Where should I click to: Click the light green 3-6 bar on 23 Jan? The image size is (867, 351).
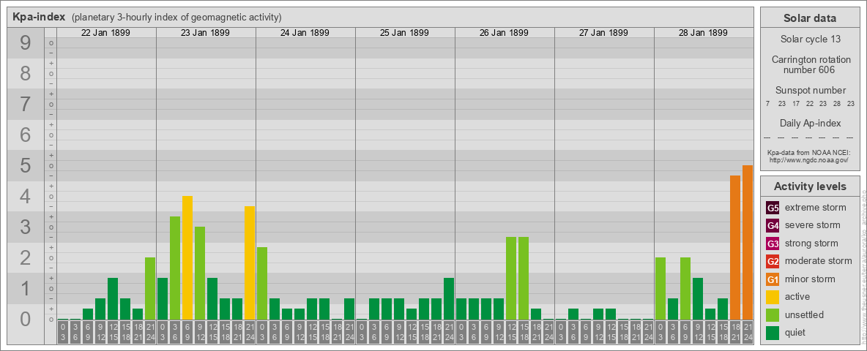[x=175, y=268]
